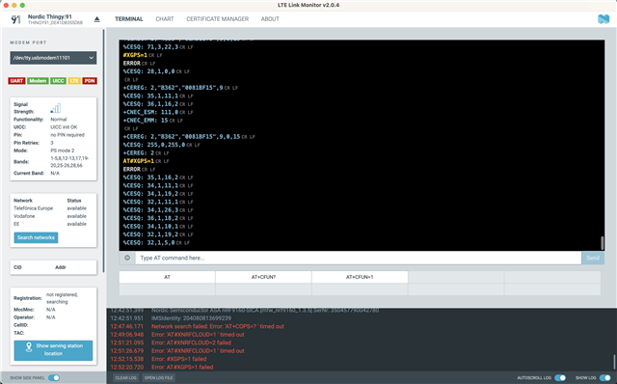The image size is (617, 384).
Task: Click the Thingy:91 device icon
Action: pyautogui.click(x=15, y=19)
